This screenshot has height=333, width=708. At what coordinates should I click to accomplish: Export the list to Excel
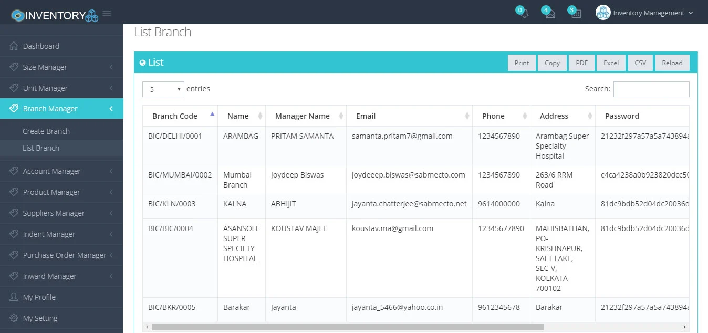pos(611,63)
